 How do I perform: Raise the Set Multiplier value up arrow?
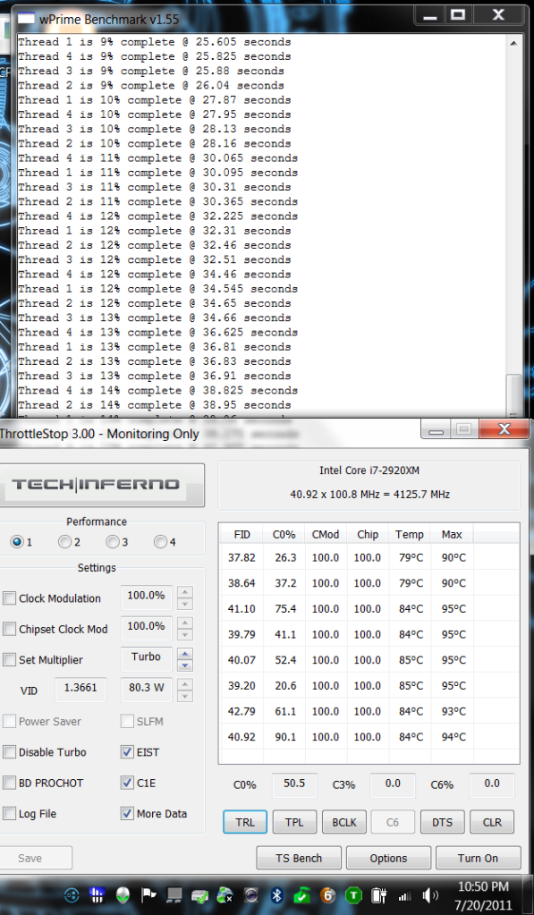tap(185, 653)
